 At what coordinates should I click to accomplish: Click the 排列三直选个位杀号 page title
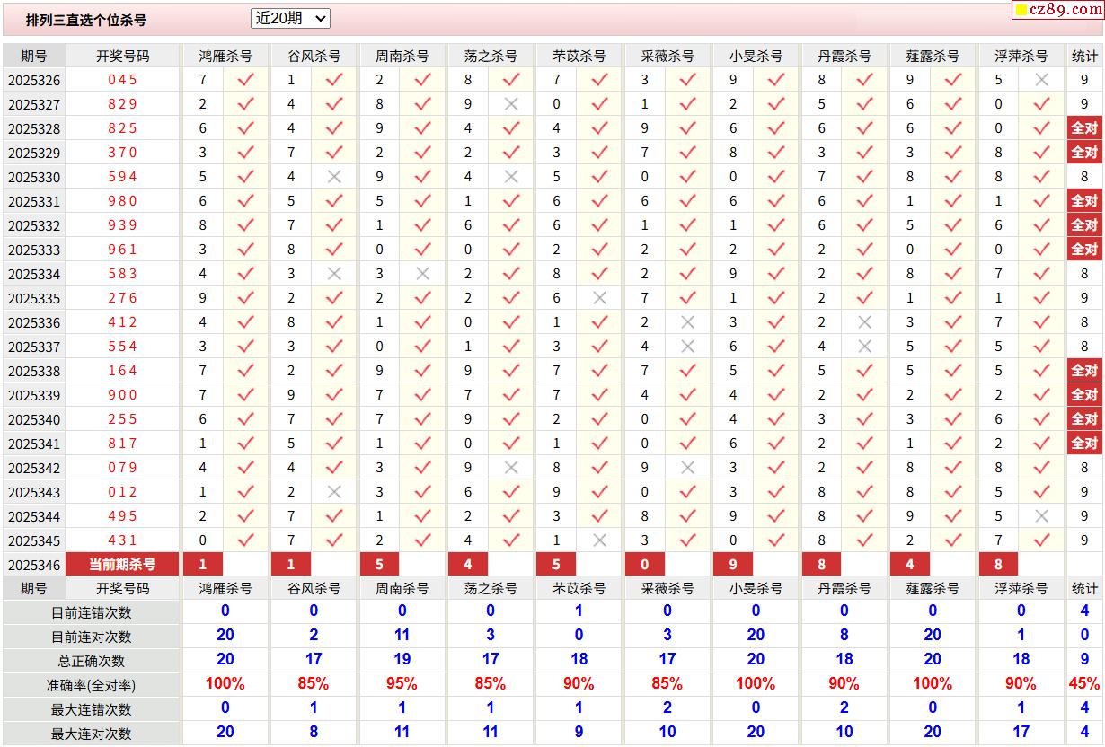pyautogui.click(x=86, y=20)
